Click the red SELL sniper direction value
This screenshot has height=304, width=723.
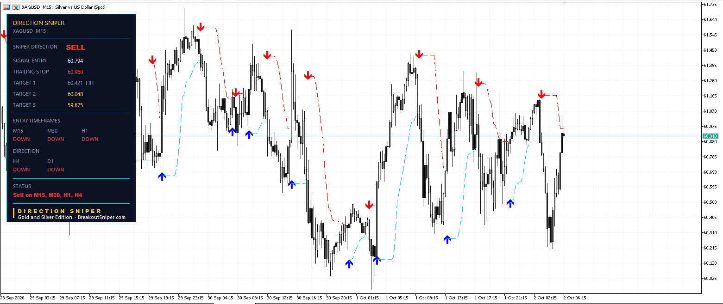(75, 47)
